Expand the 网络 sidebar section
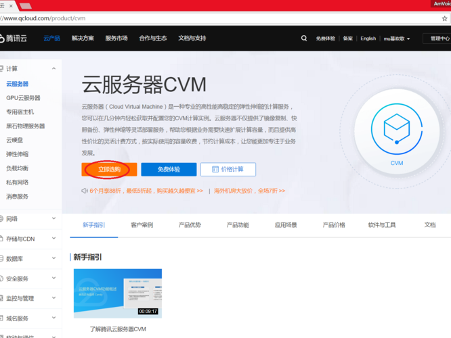The height and width of the screenshot is (338, 451). pos(53,218)
